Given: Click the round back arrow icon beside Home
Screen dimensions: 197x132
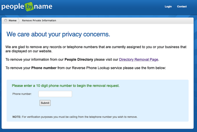Looking at the screenshot, I should (x=5, y=21).
